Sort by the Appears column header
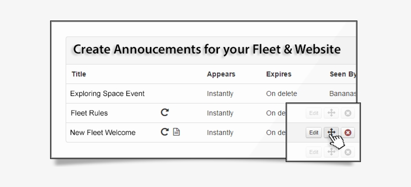Screen dimensions: 411x187 click(221, 74)
